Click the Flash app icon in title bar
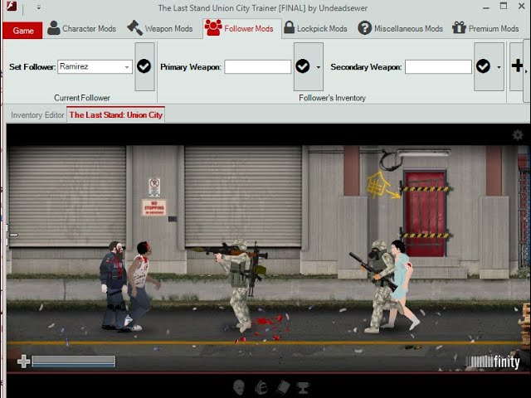The height and width of the screenshot is (398, 531). click(12, 7)
